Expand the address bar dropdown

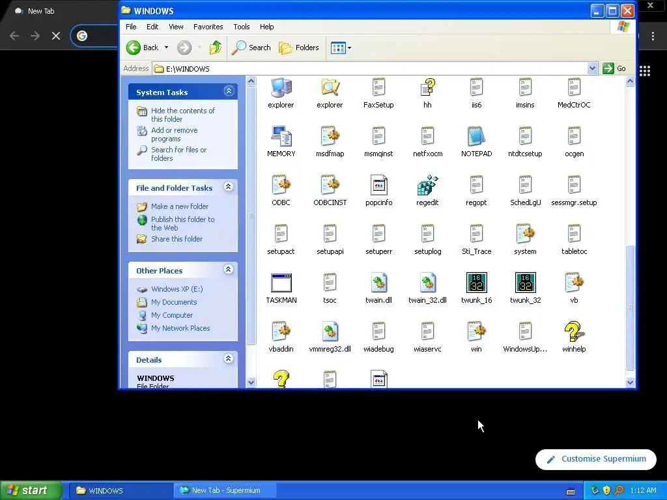[592, 68]
